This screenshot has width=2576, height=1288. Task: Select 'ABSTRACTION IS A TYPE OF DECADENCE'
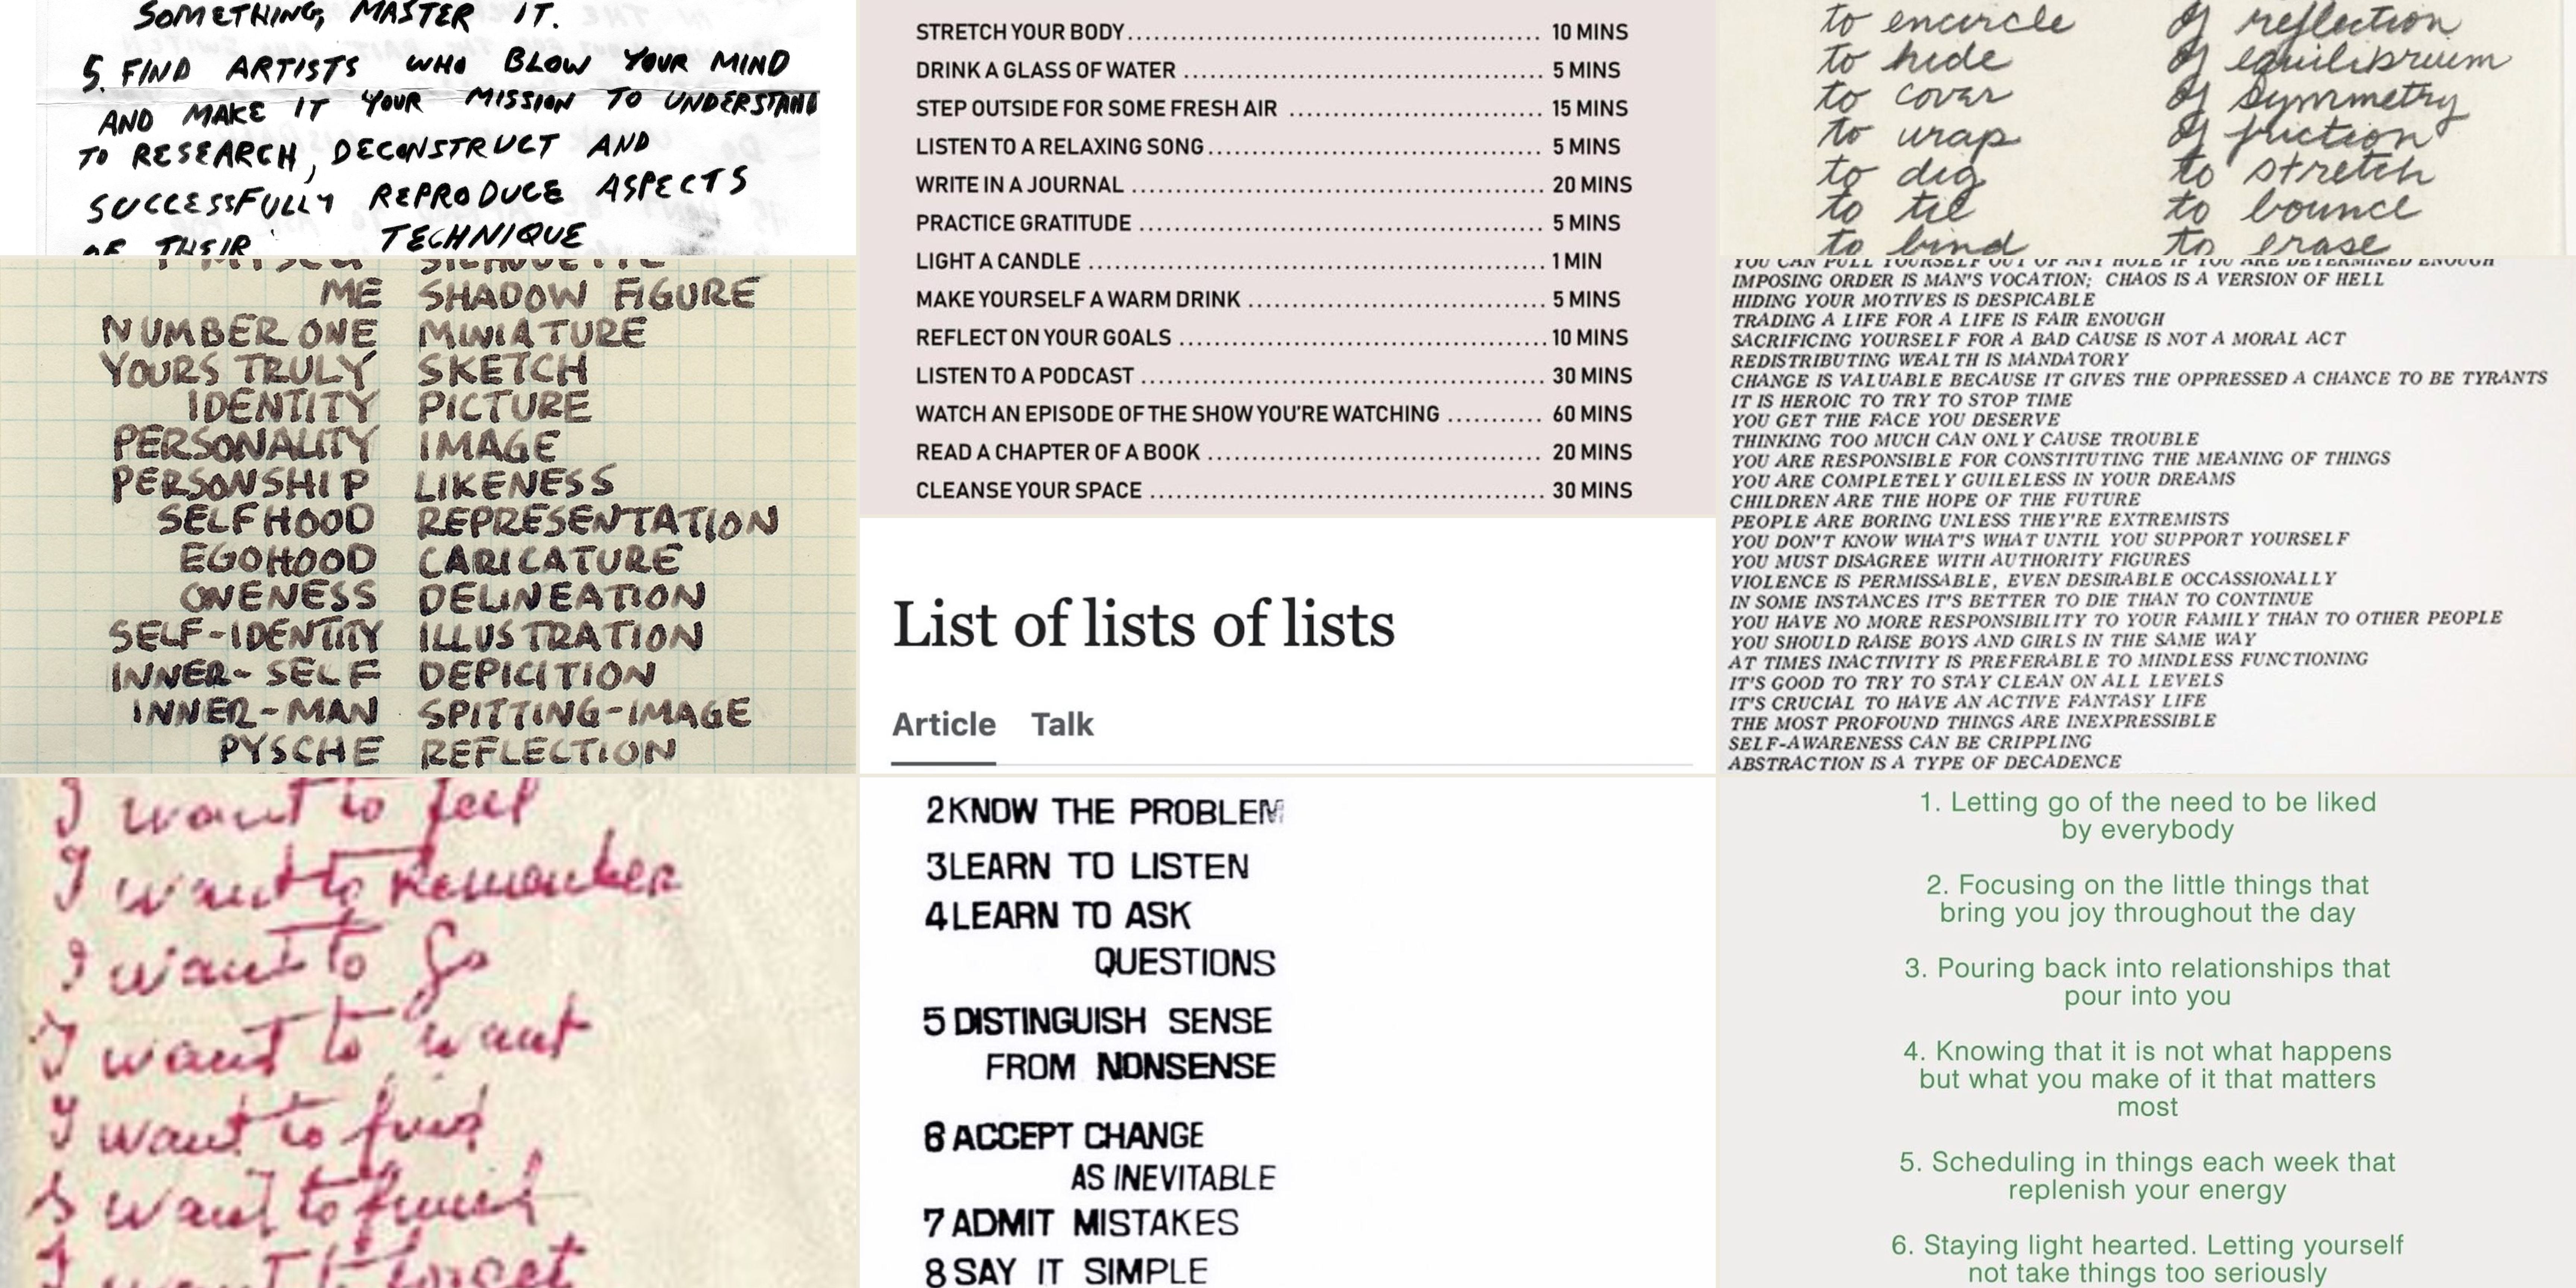click(x=1925, y=763)
